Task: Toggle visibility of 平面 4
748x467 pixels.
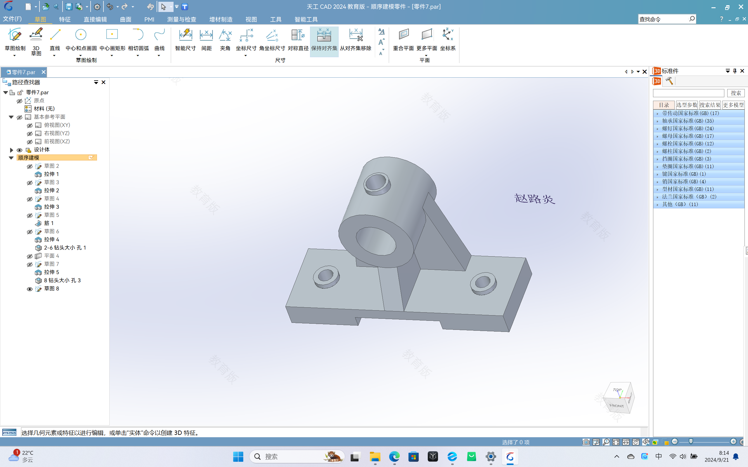Action: tap(30, 256)
